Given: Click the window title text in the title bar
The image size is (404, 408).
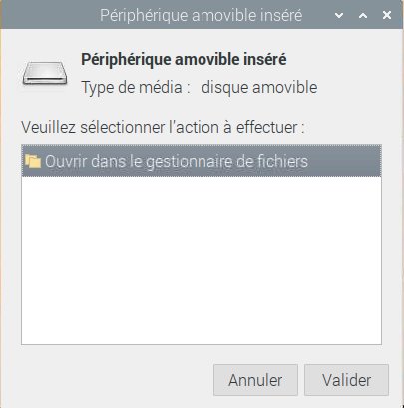Looking at the screenshot, I should pos(202,16).
